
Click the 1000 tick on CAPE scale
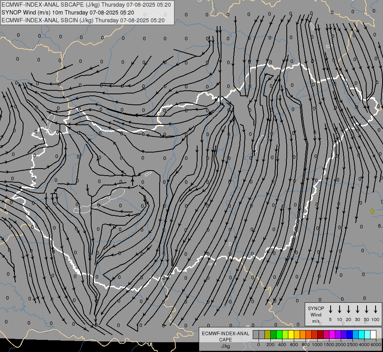[x=317, y=345]
